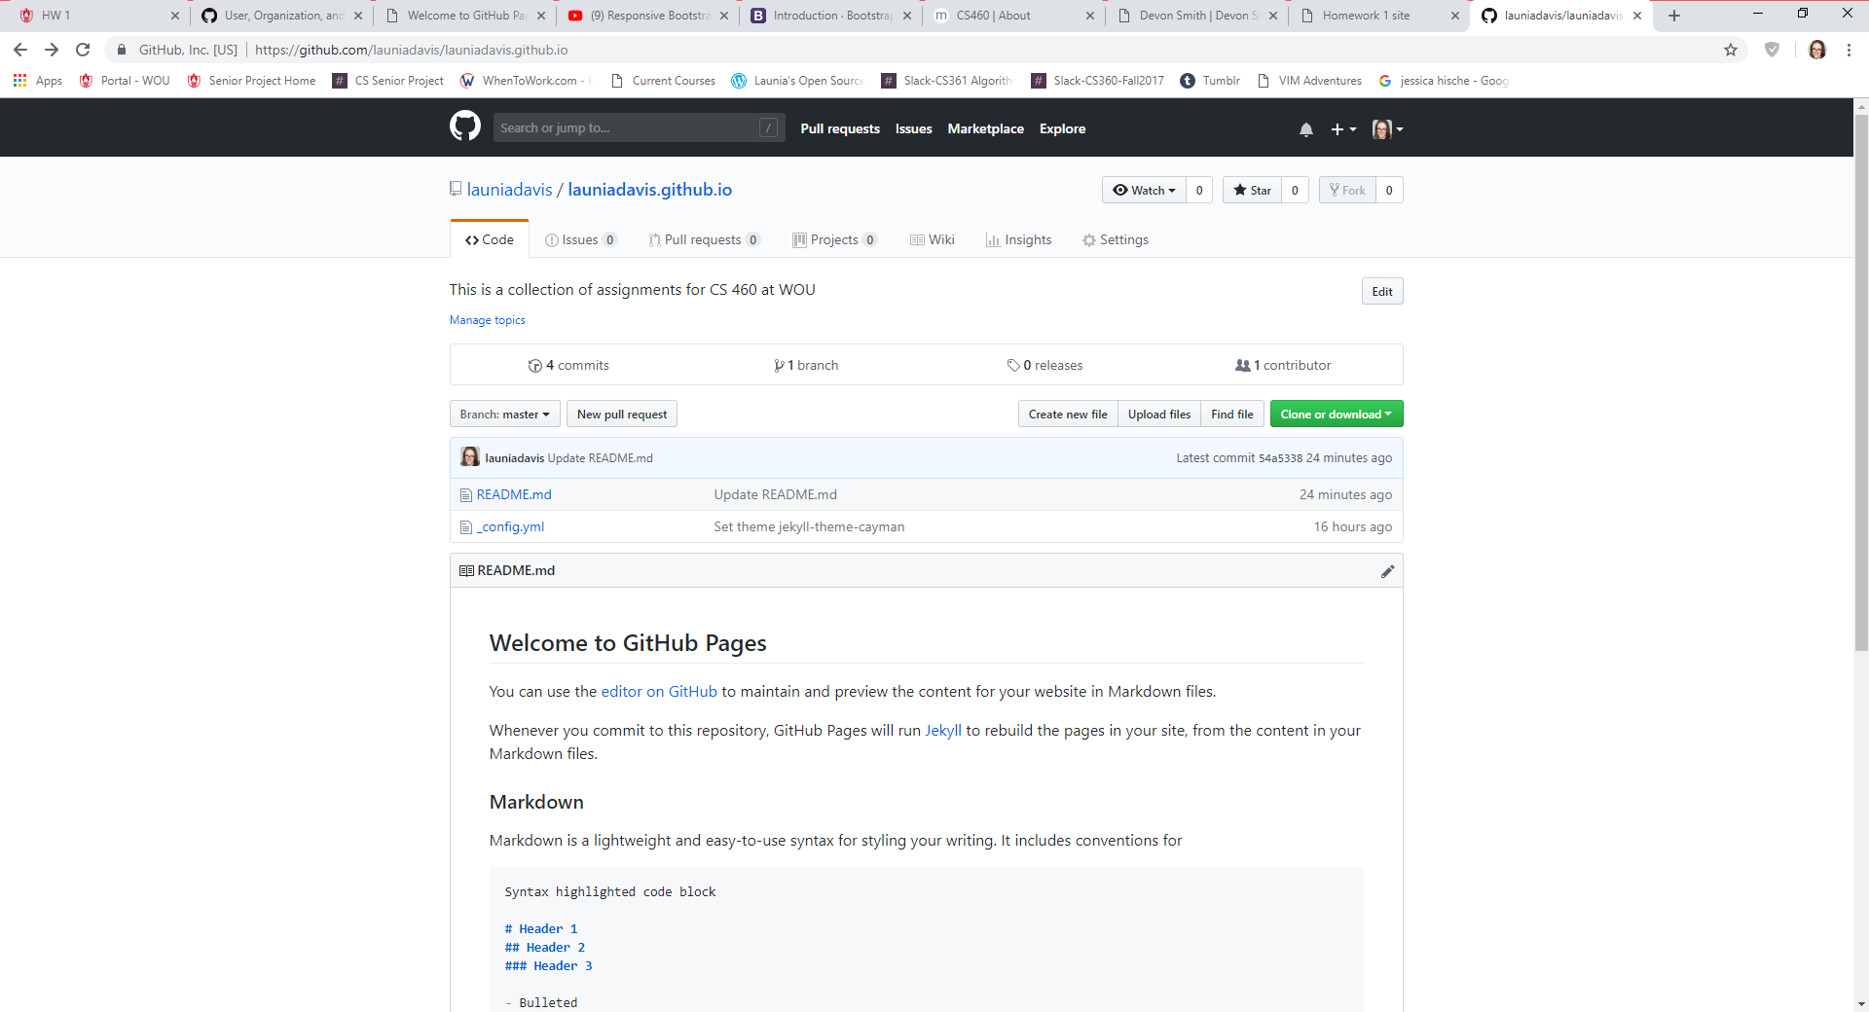Reload the page in the browser
Viewport: 1869px width, 1012px height.
point(83,50)
